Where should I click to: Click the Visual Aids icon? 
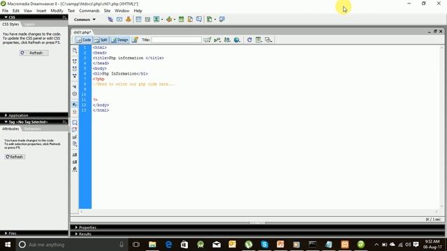[268, 40]
